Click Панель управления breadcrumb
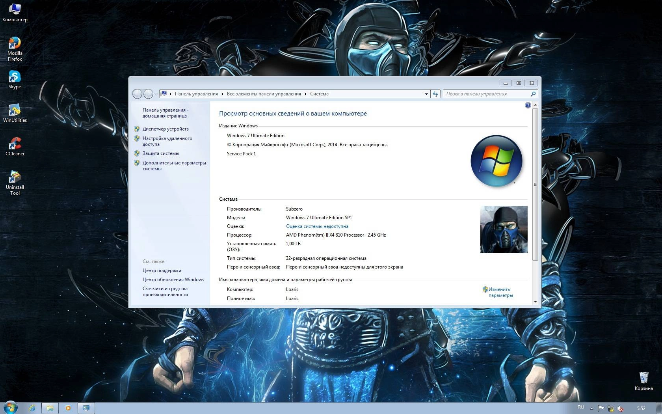This screenshot has height=414, width=662. tap(196, 94)
